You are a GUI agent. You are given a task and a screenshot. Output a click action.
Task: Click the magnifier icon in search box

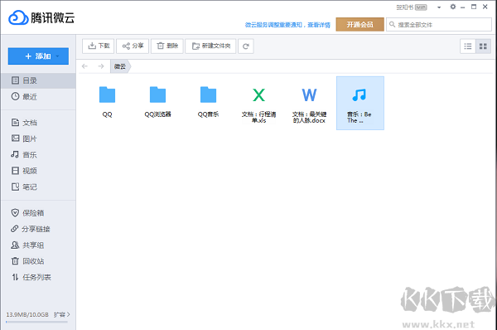pos(392,24)
